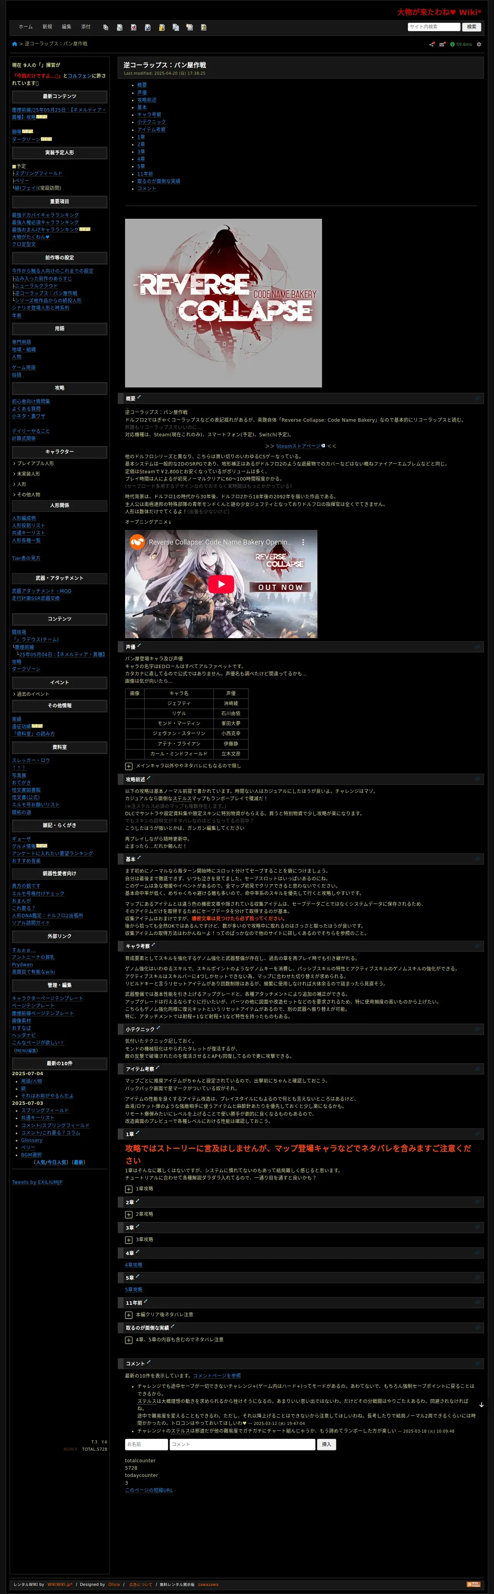This screenshot has height=1594, width=494.
Task: Click the edit pencil beside アイテム考察 heading
Action: [x=158, y=1068]
